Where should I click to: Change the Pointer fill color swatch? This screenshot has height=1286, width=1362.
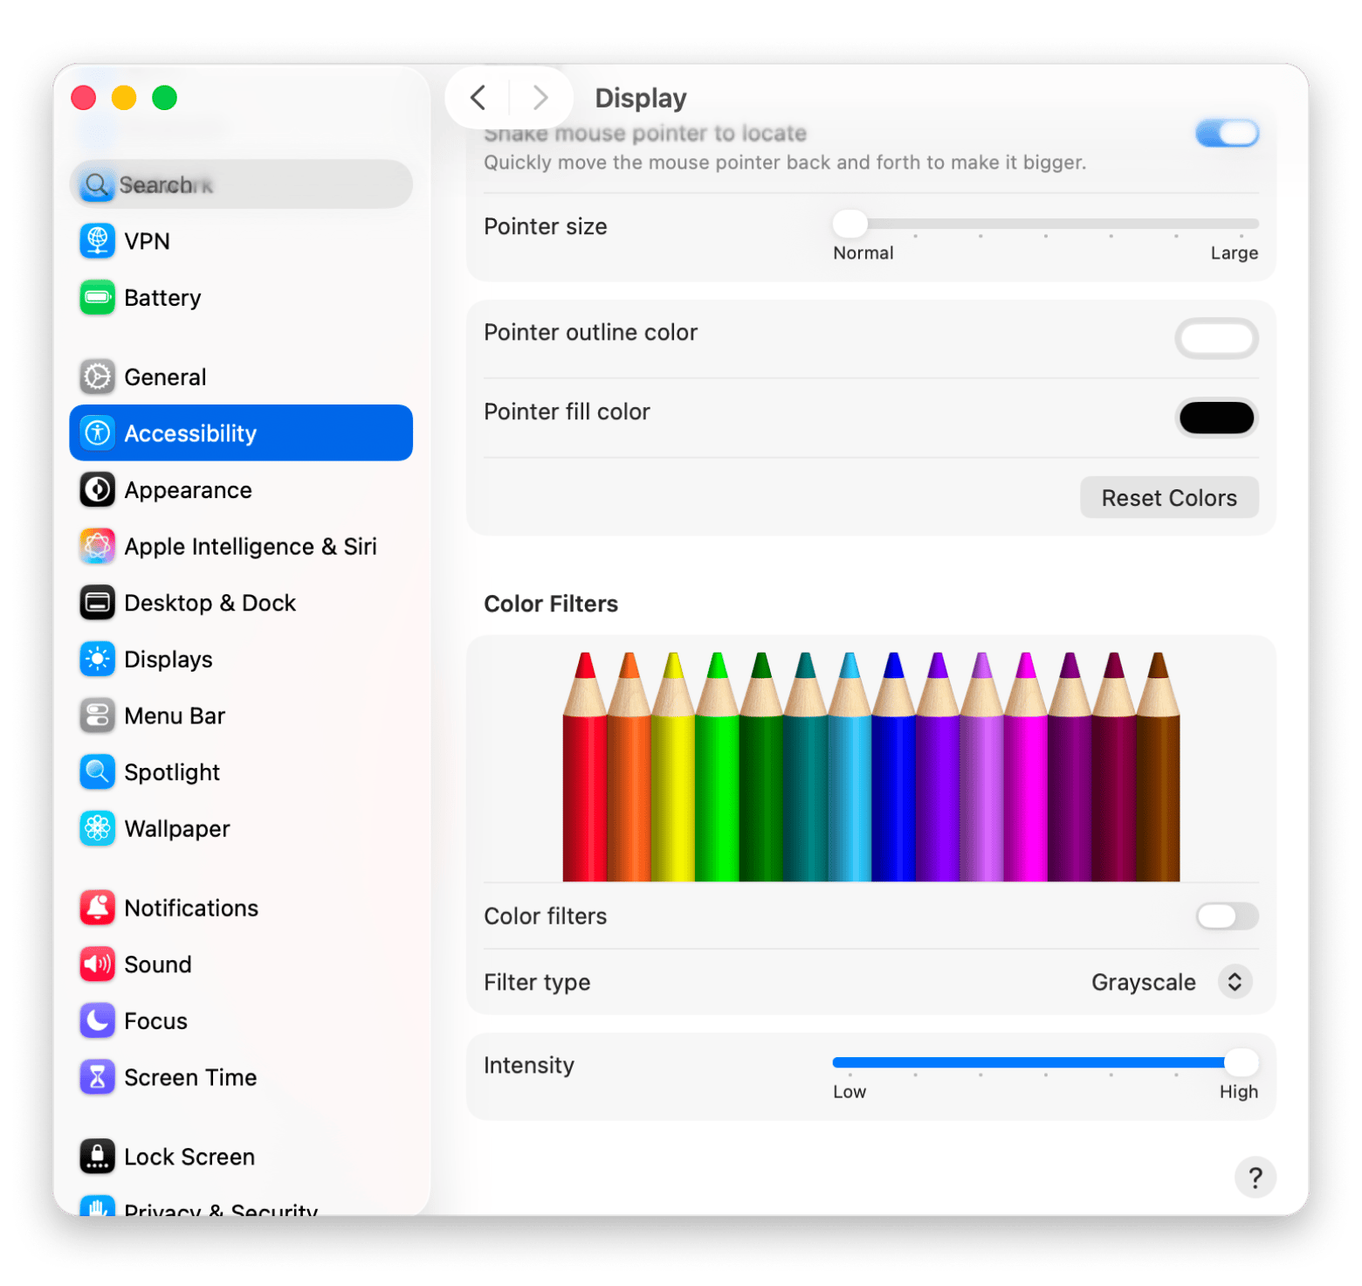click(1216, 418)
